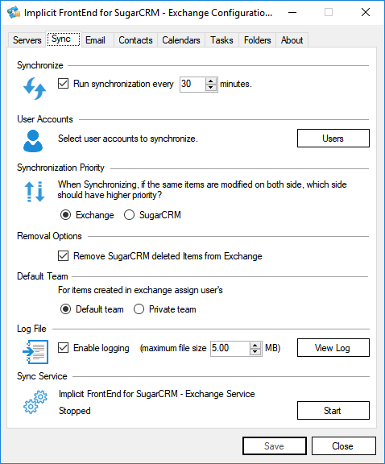385x464 pixels.
Task: Decrease sync interval minutes with down arrow
Action: click(211, 88)
